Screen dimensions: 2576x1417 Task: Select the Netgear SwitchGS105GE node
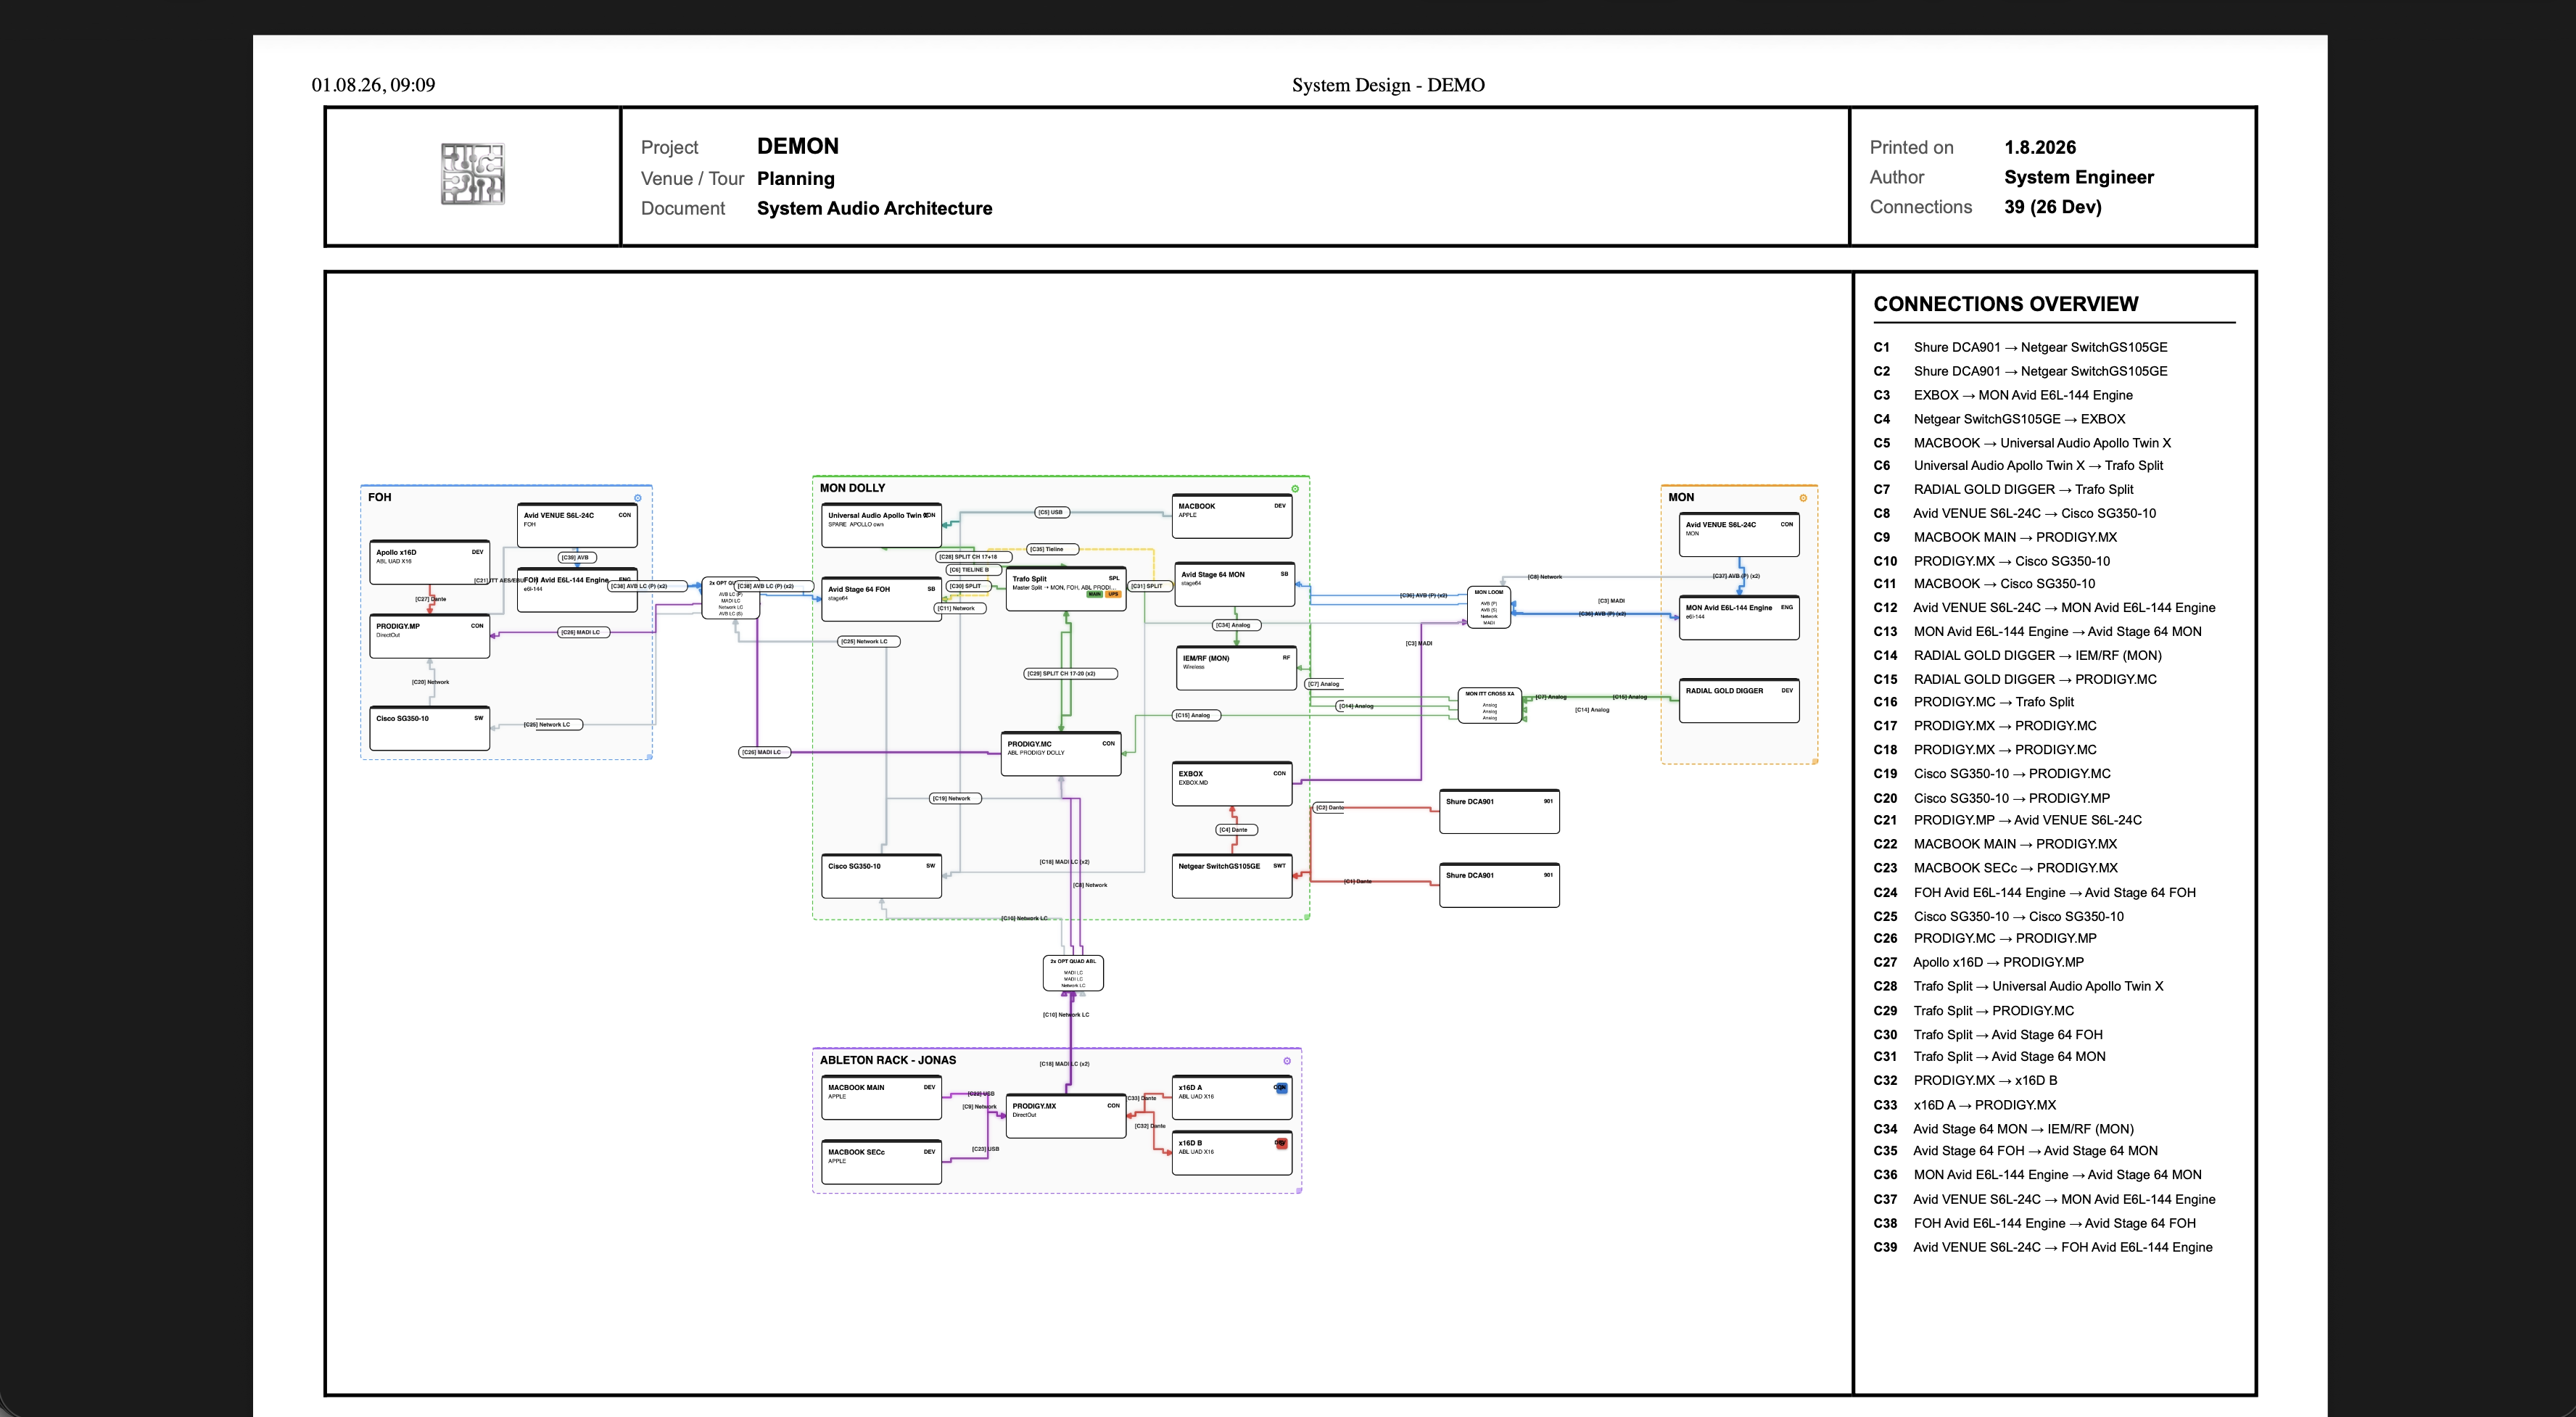(1232, 876)
